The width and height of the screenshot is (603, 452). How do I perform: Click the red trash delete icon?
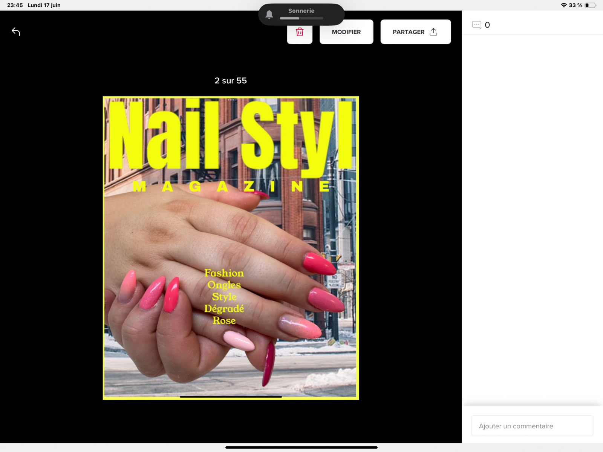click(300, 32)
